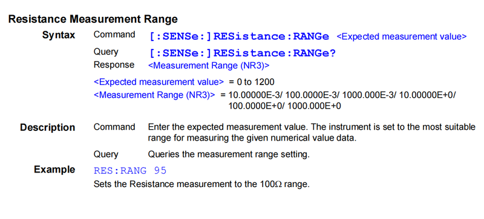484x219 pixels.
Task: Click the bold Example label
Action: coord(54,170)
